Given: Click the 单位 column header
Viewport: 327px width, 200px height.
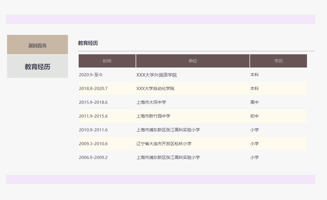Looking at the screenshot, I should click(193, 61).
